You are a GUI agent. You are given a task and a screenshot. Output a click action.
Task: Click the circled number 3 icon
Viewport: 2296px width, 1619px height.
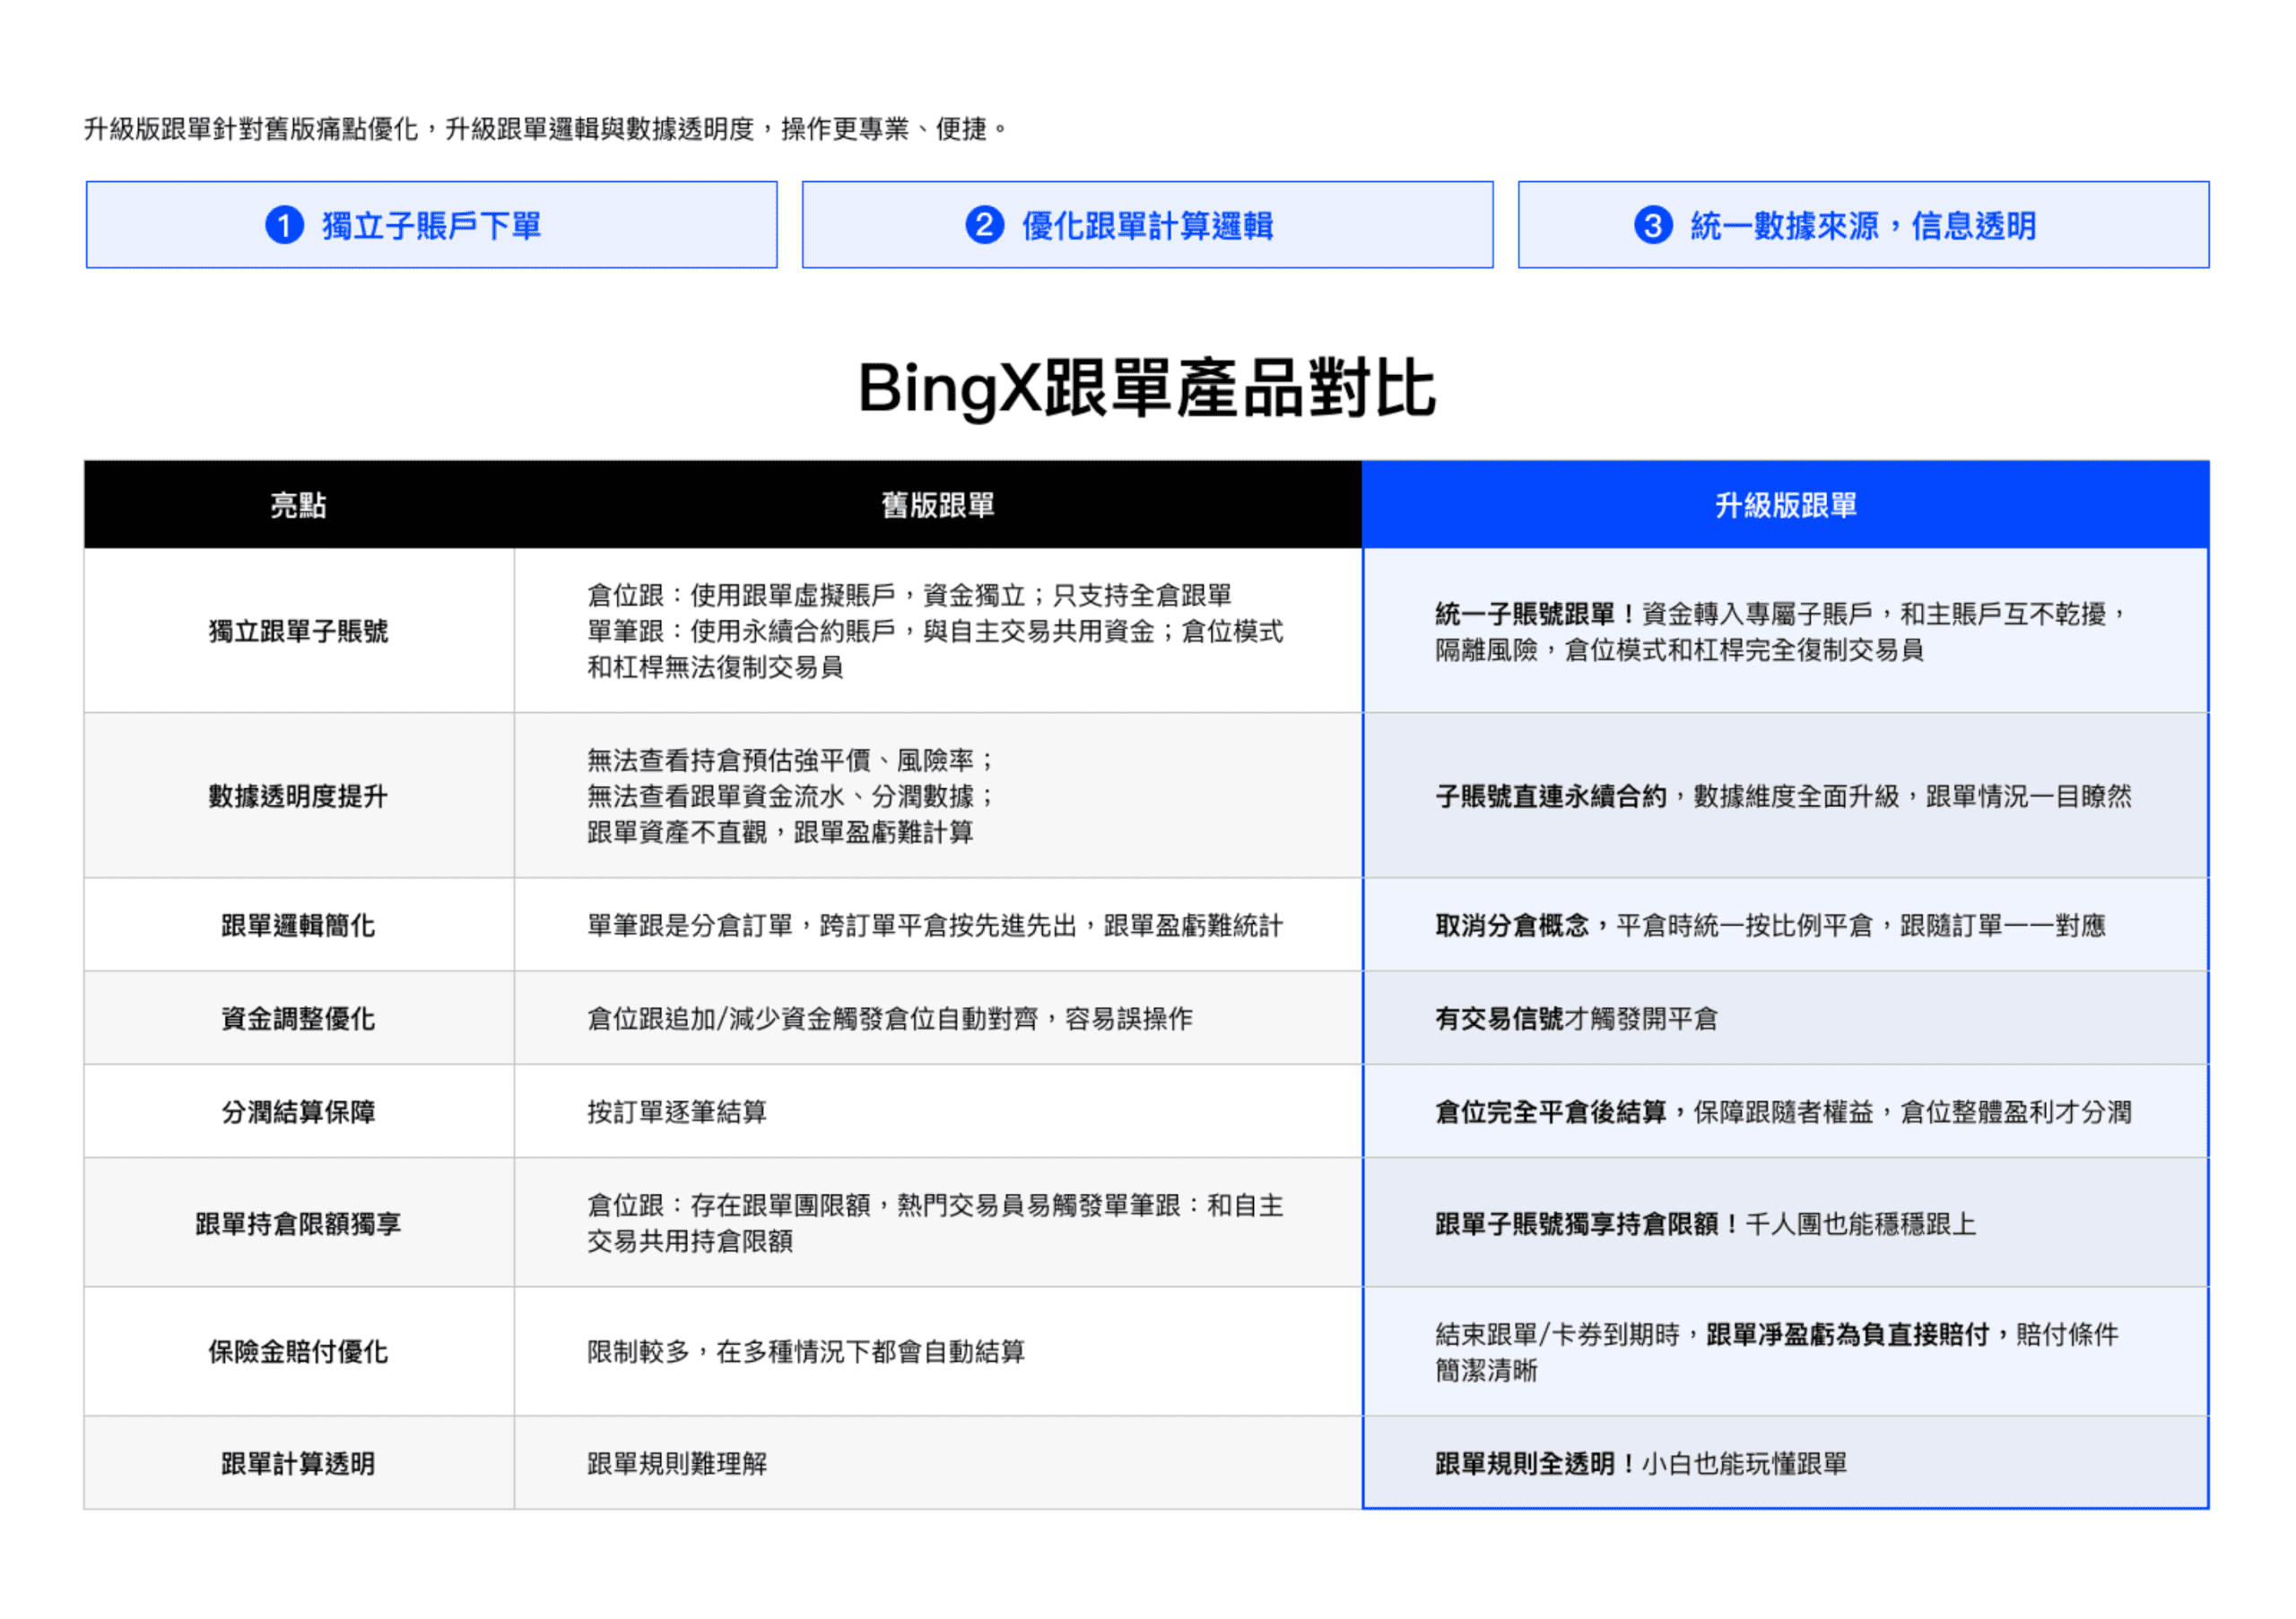tap(1652, 225)
